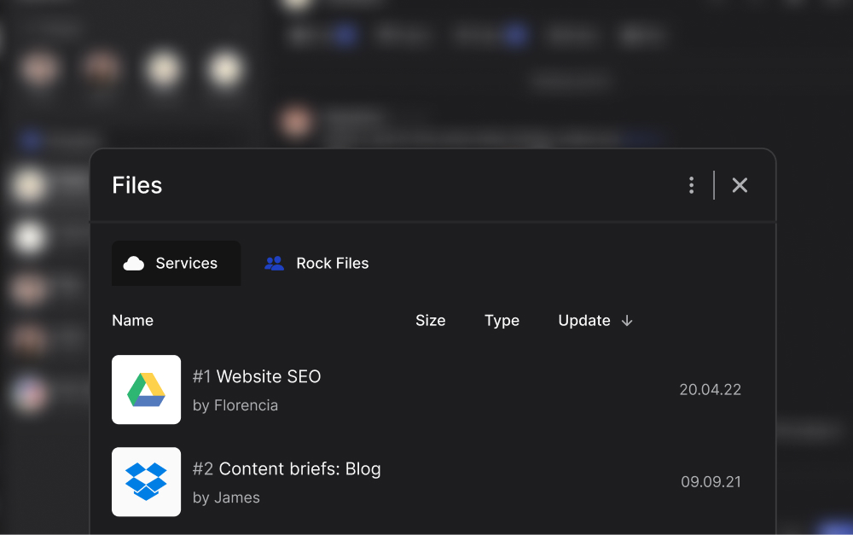This screenshot has height=535, width=853.
Task: Click the people icon on the Rock Files tab
Action: coord(274,263)
